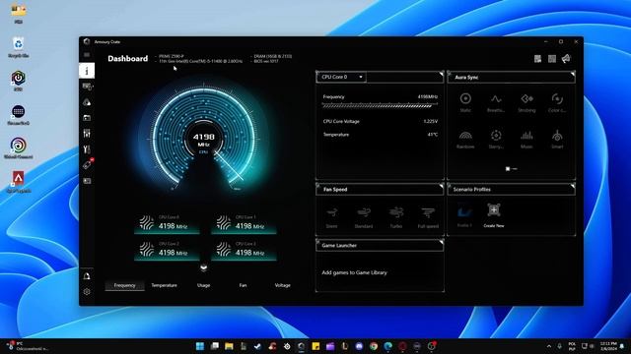
Task: Set fan speed to Silent
Action: (331, 217)
